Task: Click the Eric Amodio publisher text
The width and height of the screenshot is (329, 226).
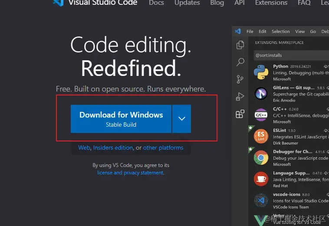Action: pos(284,100)
